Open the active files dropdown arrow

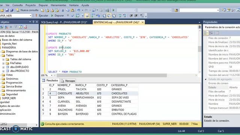(199, 22)
